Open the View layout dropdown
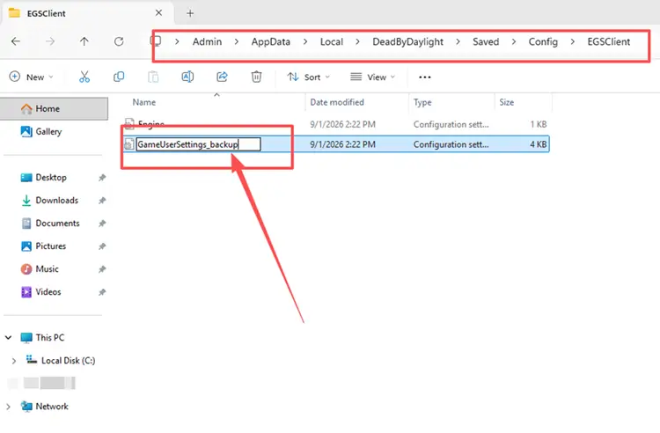The image size is (660, 433). (373, 77)
